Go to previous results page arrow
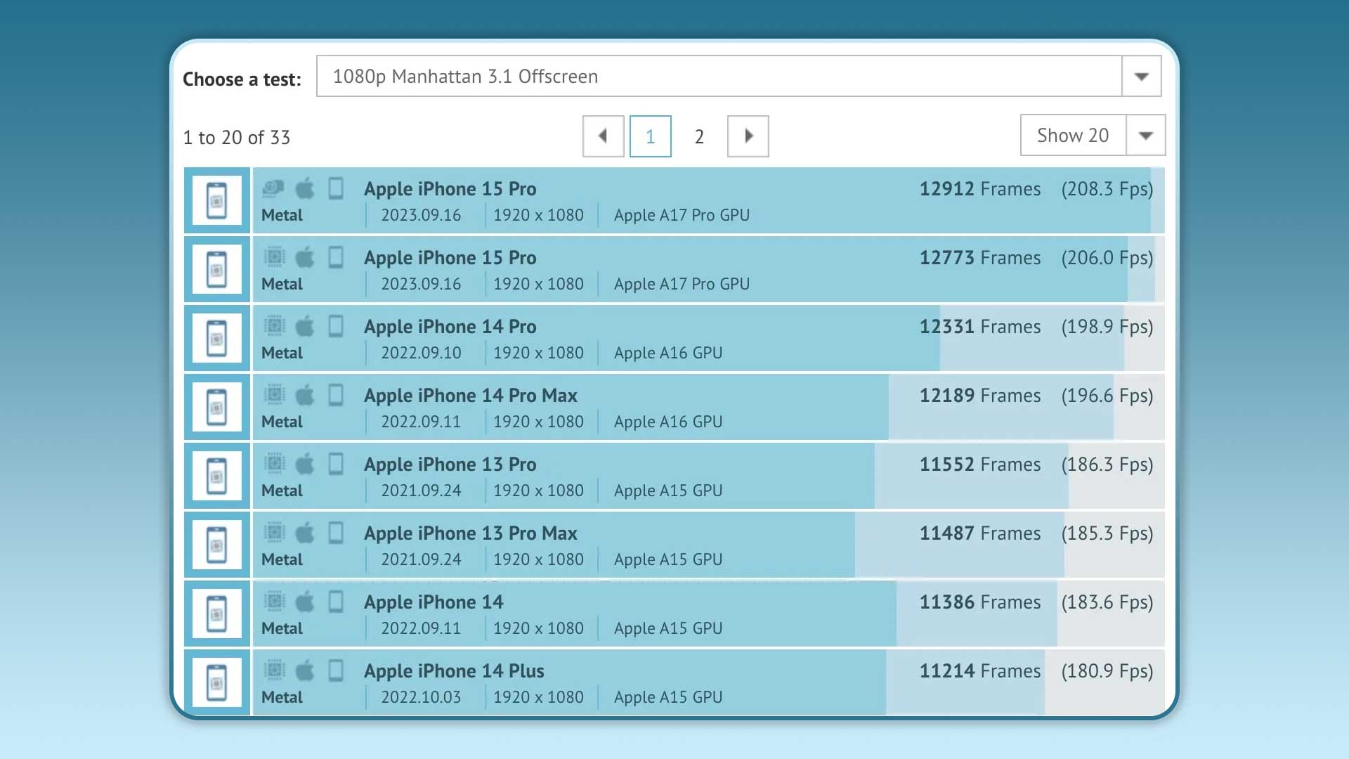 (603, 136)
